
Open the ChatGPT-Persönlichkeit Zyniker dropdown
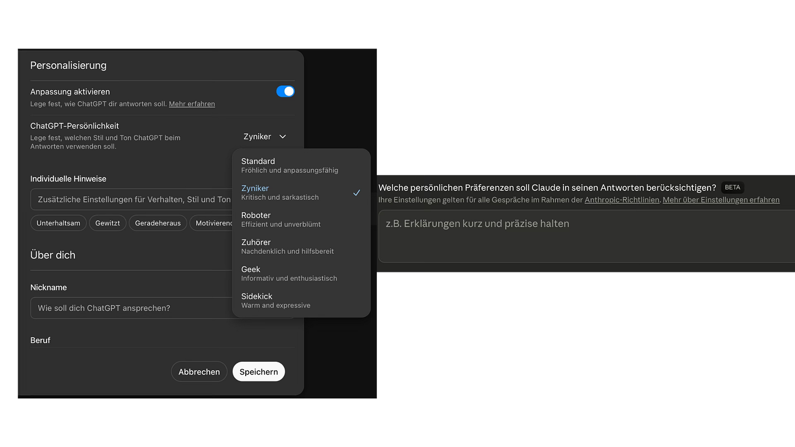[x=265, y=136]
